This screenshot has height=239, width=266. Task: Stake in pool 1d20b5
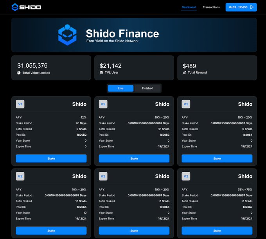click(51, 230)
